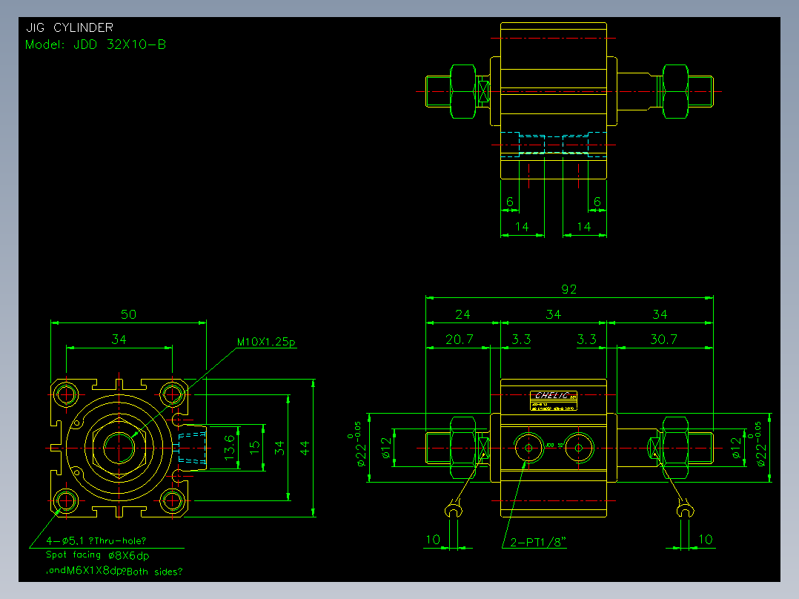Click the JIG CYLINDER title text

point(70,27)
